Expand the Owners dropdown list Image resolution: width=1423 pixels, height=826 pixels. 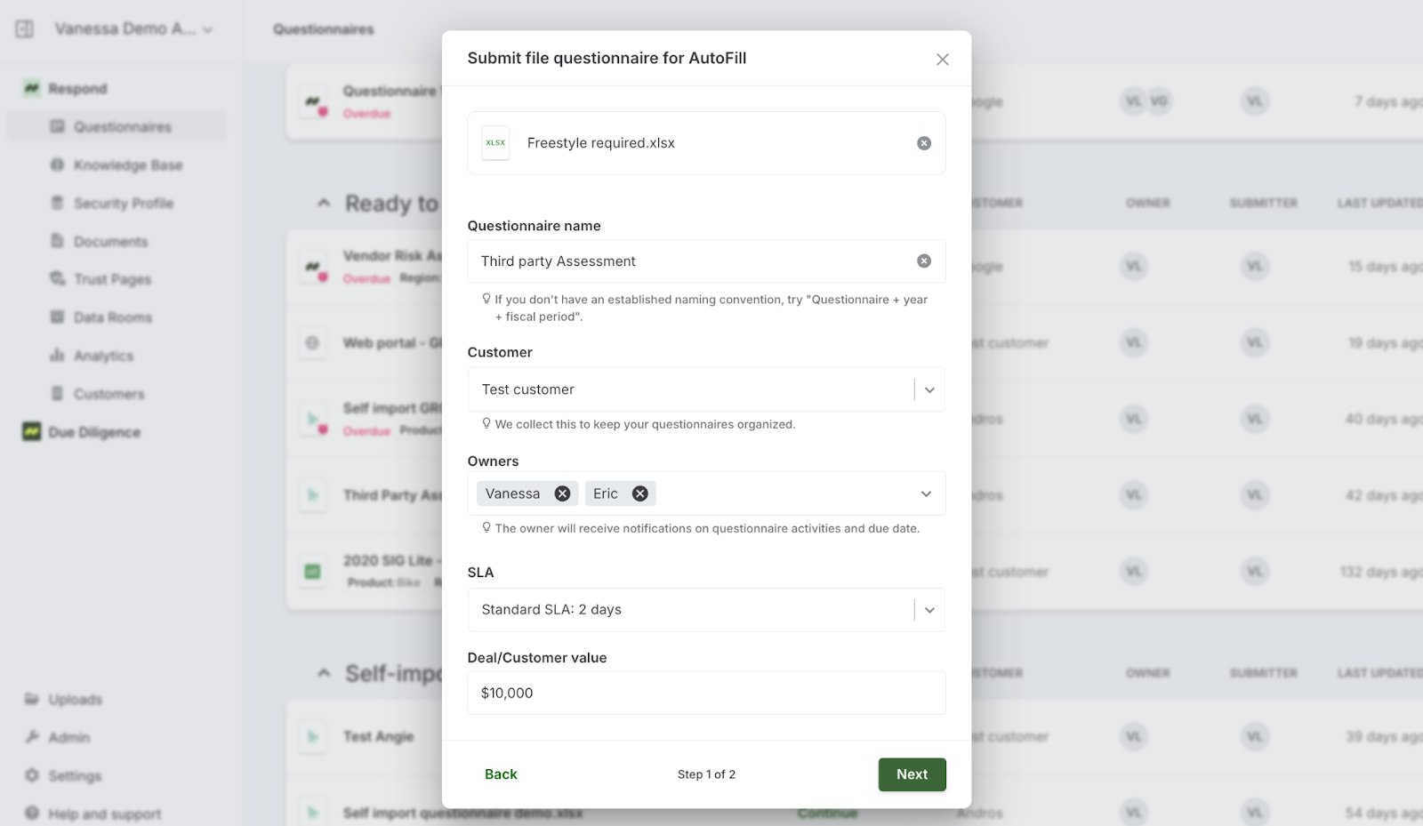pos(926,493)
